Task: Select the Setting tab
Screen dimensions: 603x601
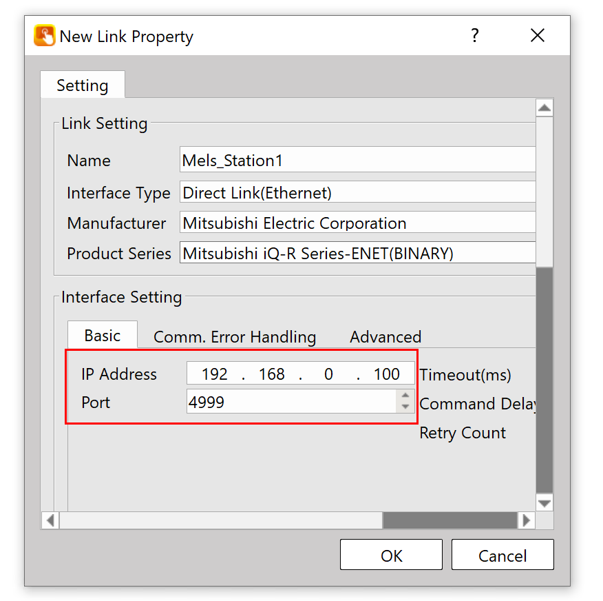Action: [x=83, y=85]
